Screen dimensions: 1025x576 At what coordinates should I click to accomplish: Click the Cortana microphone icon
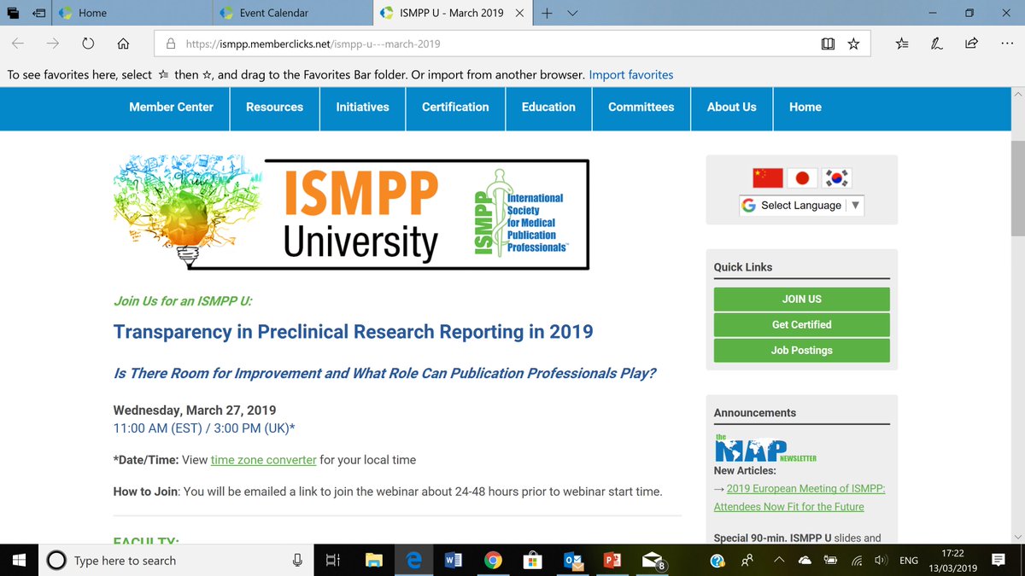pyautogui.click(x=297, y=561)
